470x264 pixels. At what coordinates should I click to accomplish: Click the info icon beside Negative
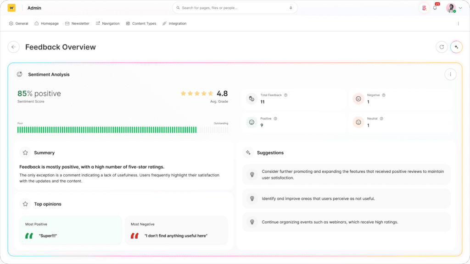[384, 95]
